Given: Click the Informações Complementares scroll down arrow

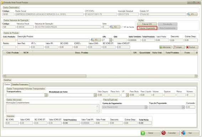Looking at the screenshot, I should [x=97, y=111].
